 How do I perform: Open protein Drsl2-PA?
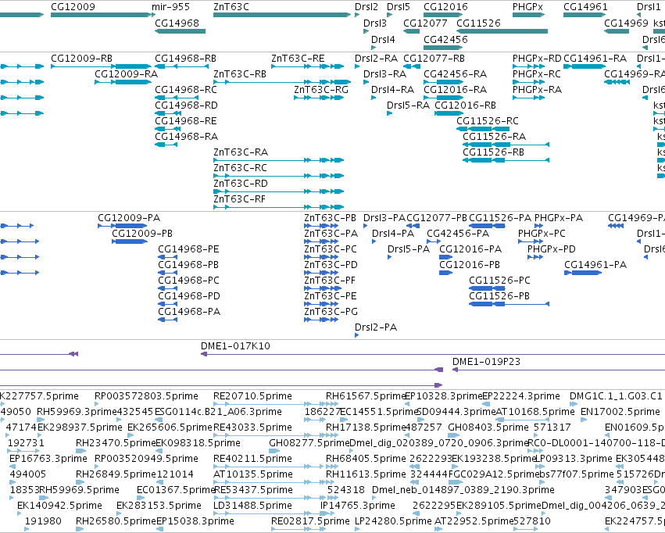click(x=376, y=327)
